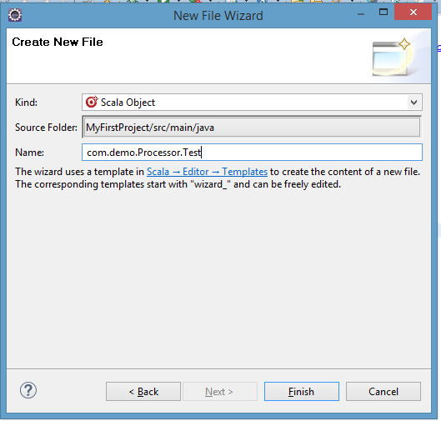Focus the Name text field

(252, 153)
